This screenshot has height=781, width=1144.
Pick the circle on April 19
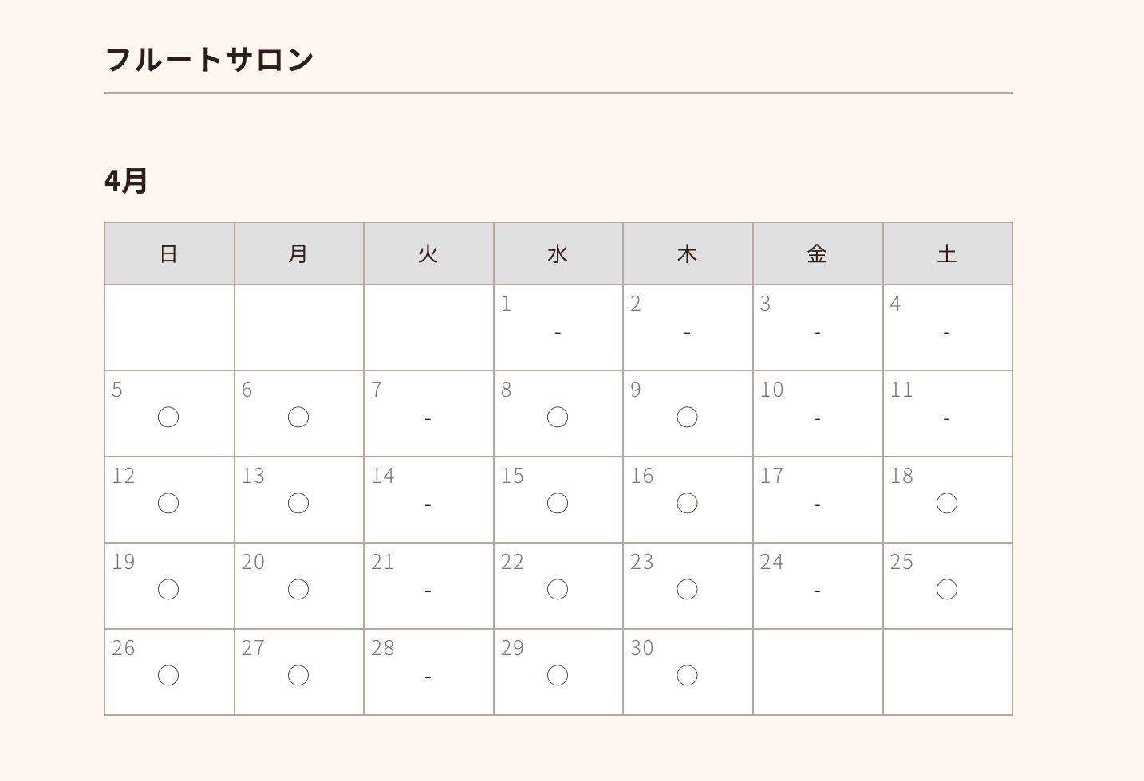(168, 589)
